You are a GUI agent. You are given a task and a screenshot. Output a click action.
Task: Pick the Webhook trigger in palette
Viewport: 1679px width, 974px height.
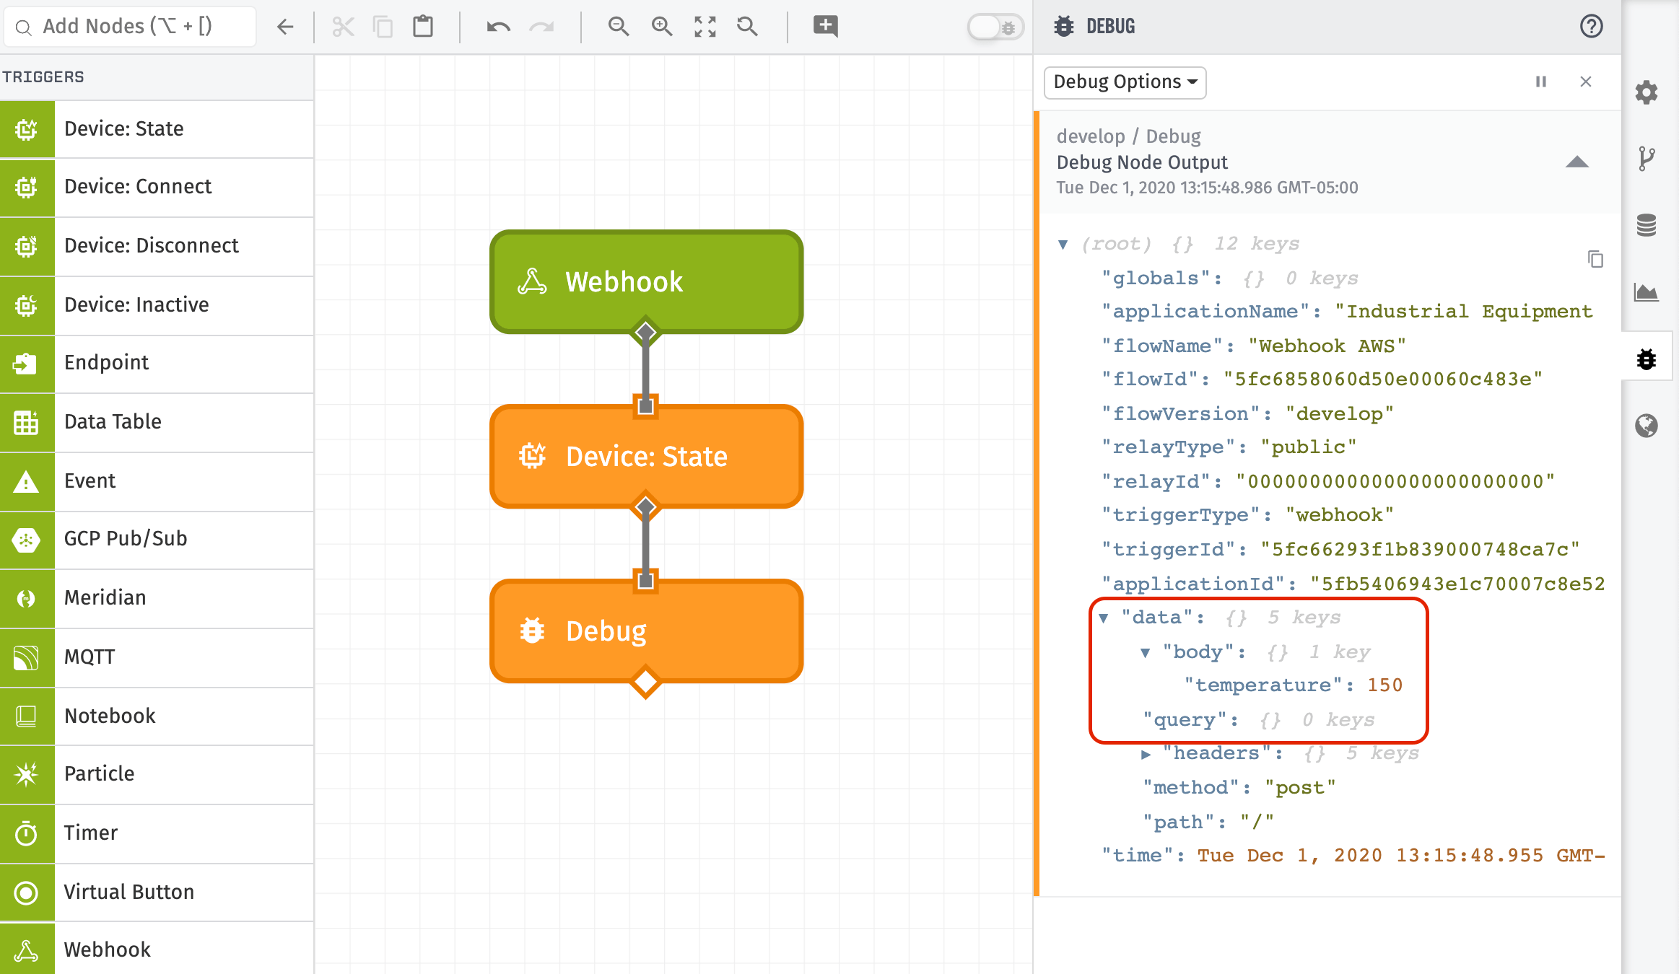(157, 949)
